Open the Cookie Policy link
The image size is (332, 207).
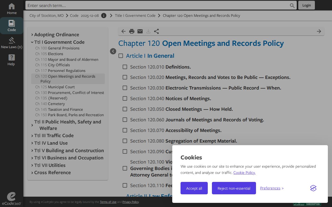coord(244,173)
